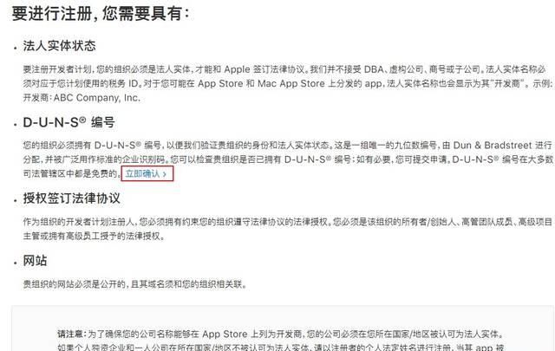Click the gray notice box at bottom
Image resolution: width=555 pixels, height=351 pixels.
point(284,328)
